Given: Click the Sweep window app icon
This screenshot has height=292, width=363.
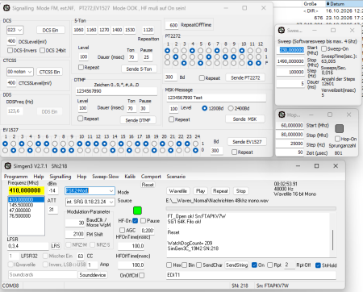Looking at the screenshot, I should tap(282, 31).
